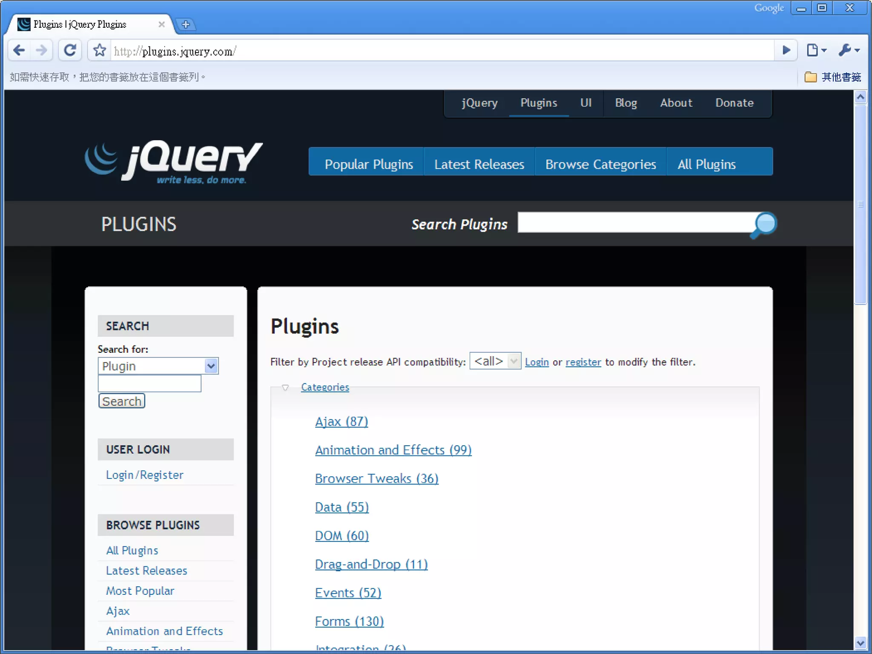The height and width of the screenshot is (654, 872).
Task: Select the UI top navigation item
Action: pos(586,103)
